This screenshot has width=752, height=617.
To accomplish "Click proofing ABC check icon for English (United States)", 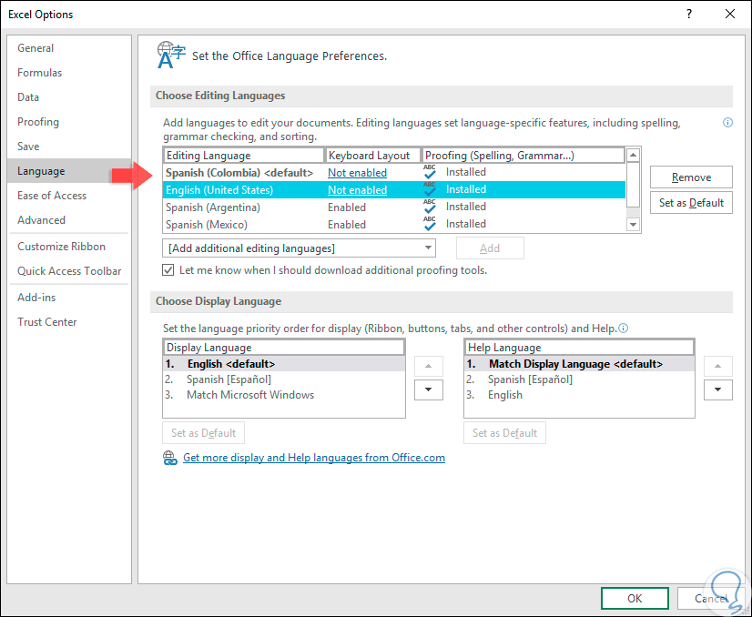I will pyautogui.click(x=429, y=189).
